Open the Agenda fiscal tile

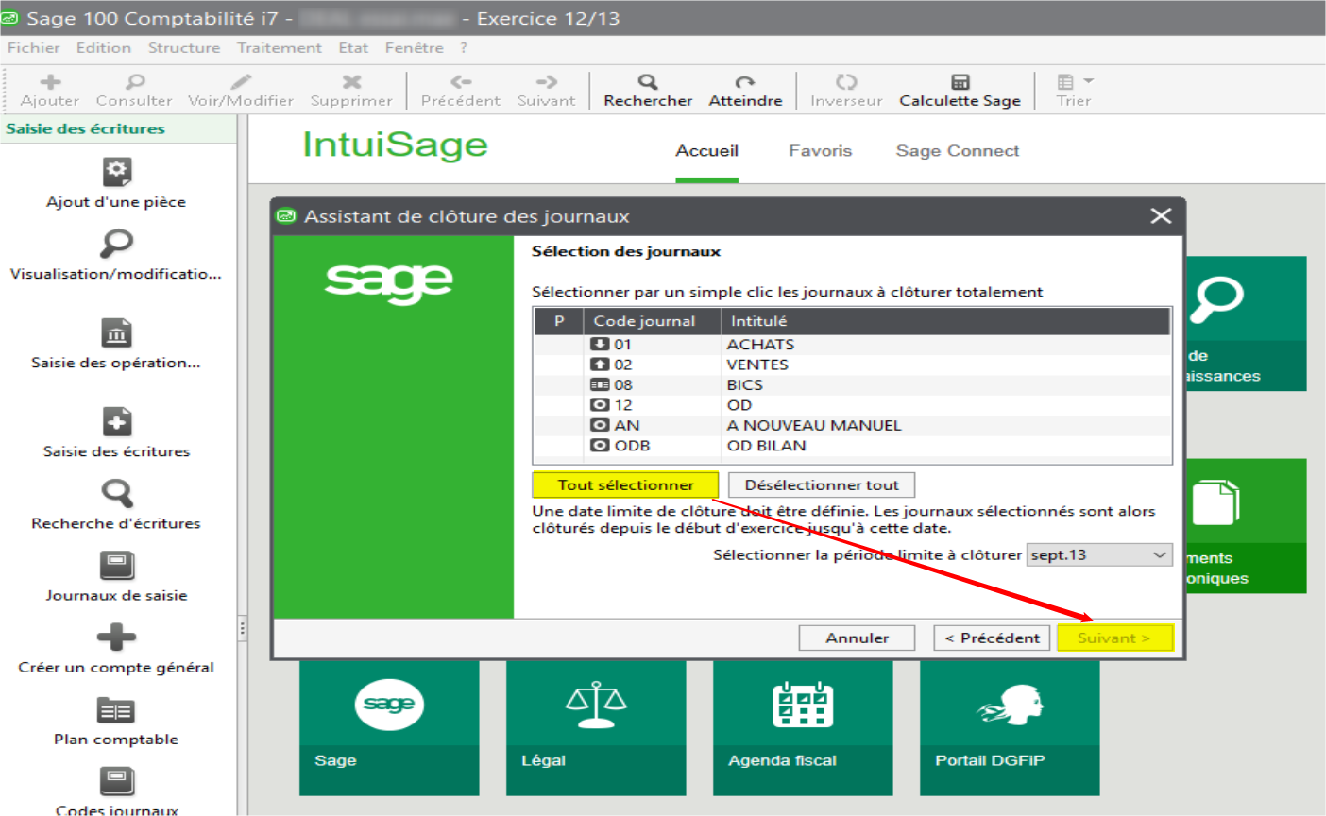pos(802,727)
